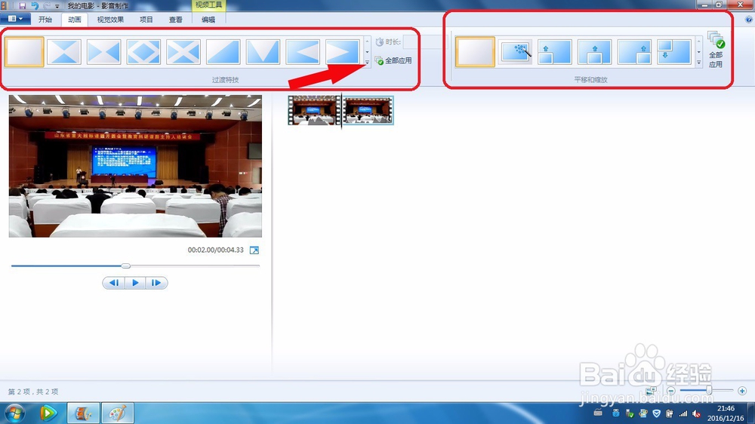Select the 动画 (Animations) ribbon tab

pyautogui.click(x=75, y=20)
